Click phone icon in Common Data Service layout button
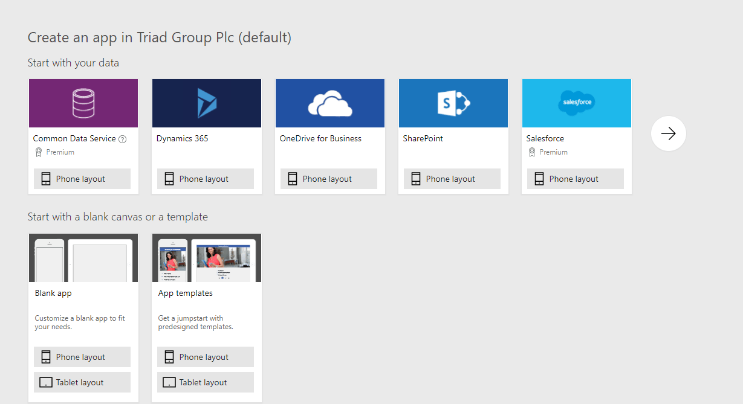Image resolution: width=743 pixels, height=404 pixels. [x=46, y=179]
